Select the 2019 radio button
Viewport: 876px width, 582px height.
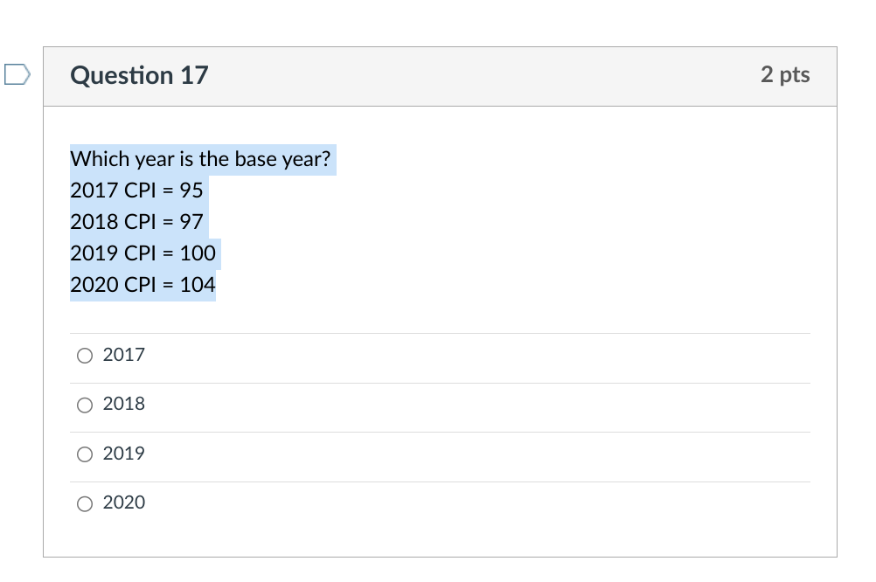84,454
